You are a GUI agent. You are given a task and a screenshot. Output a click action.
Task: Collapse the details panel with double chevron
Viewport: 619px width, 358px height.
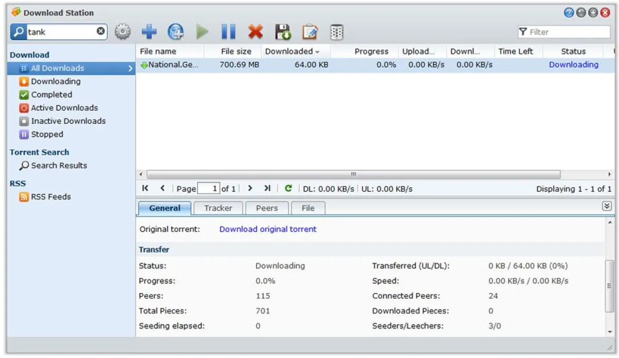click(607, 206)
